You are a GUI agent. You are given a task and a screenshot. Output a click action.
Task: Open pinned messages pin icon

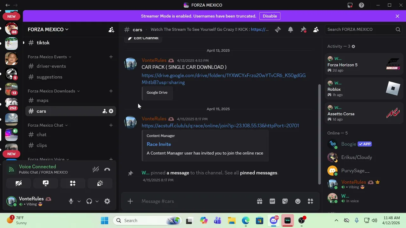pos(303,29)
